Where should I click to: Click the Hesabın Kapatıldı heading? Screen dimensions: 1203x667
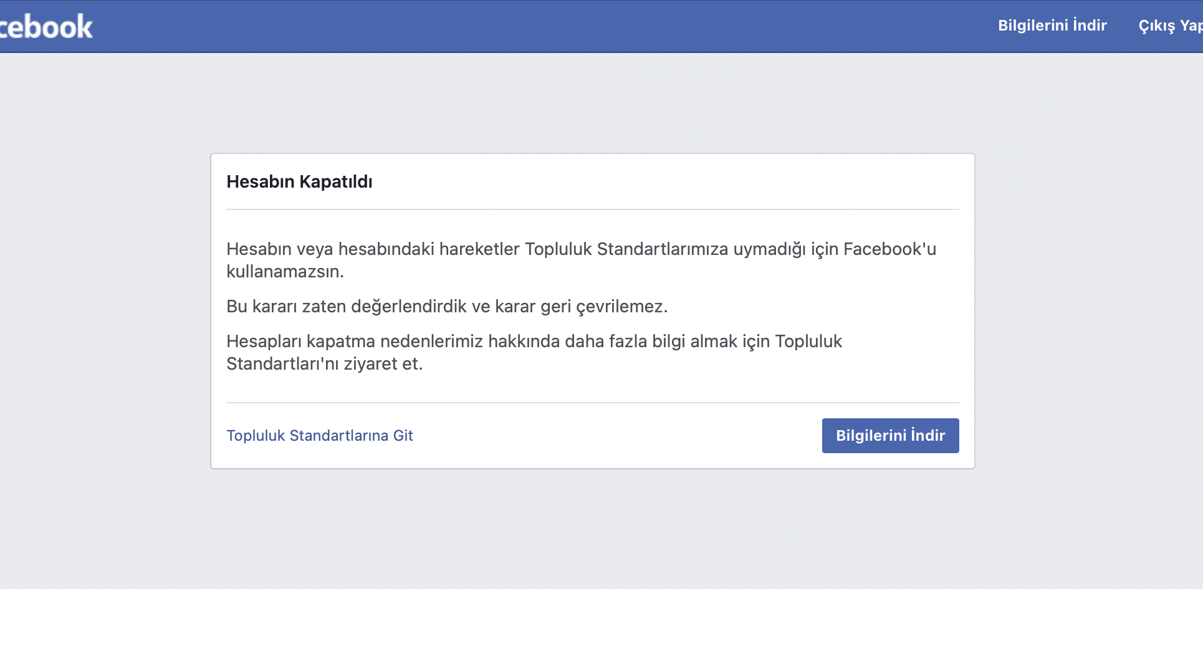pos(299,182)
